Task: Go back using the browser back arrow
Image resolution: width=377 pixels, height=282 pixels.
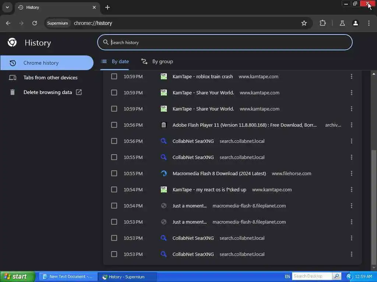Action: click(8, 23)
